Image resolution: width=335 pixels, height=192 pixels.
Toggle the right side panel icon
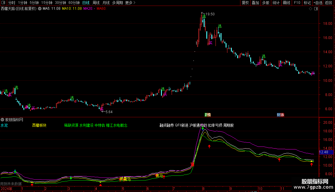click(316, 9)
